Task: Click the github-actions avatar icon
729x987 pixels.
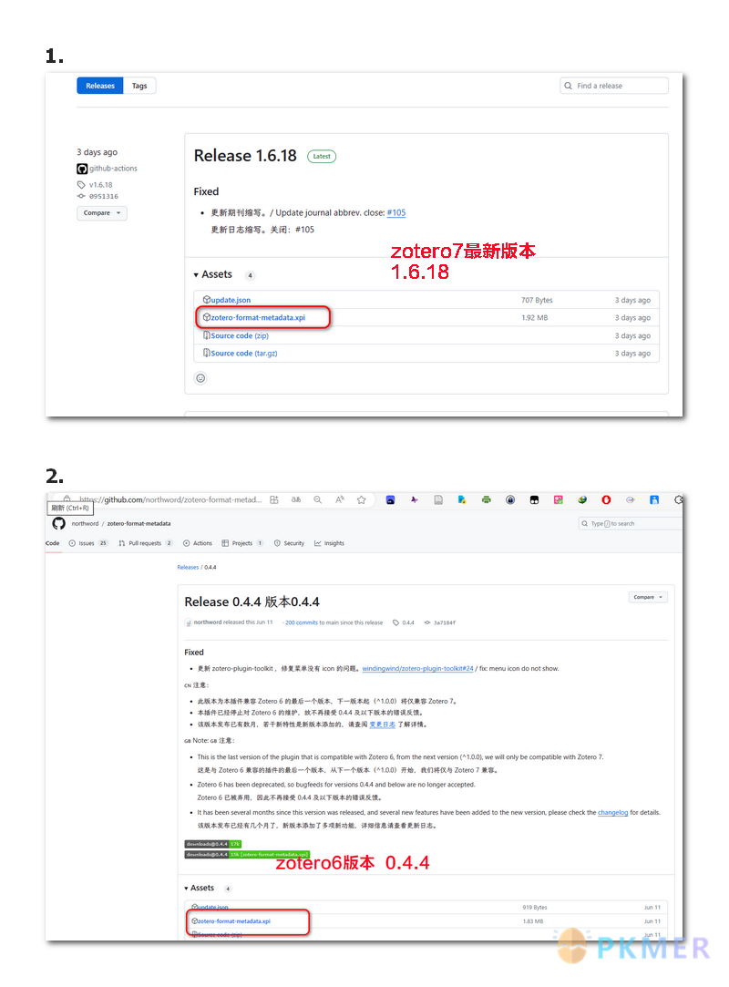Action: click(x=82, y=169)
